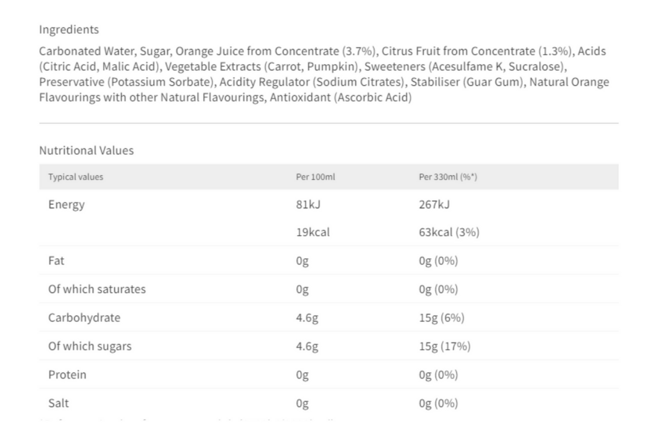The height and width of the screenshot is (431, 647).
Task: Select the Per 100ml column header
Action: tap(315, 177)
